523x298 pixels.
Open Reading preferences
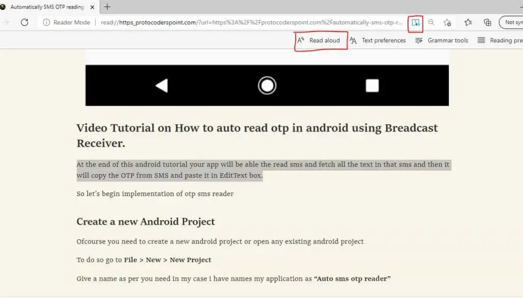500,40
